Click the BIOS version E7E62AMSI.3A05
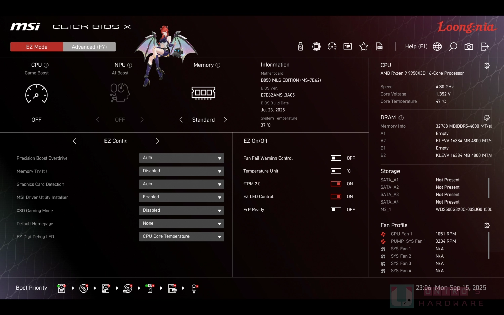Viewport: 504px width, 315px height. (278, 95)
